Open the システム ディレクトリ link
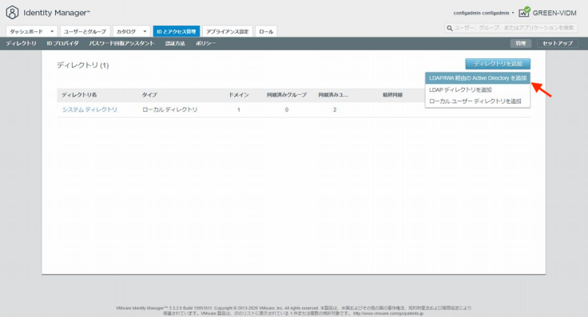 [89, 109]
